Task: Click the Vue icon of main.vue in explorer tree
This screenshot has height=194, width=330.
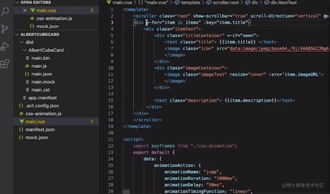Action: click(x=21, y=121)
